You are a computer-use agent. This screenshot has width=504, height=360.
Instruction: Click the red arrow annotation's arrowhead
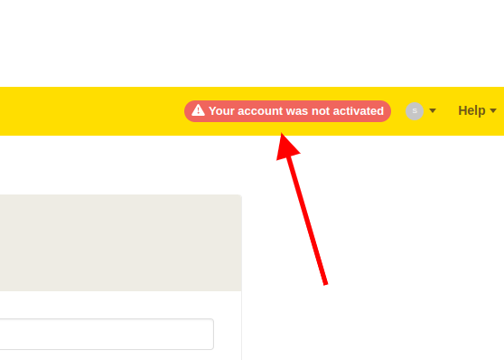click(286, 147)
